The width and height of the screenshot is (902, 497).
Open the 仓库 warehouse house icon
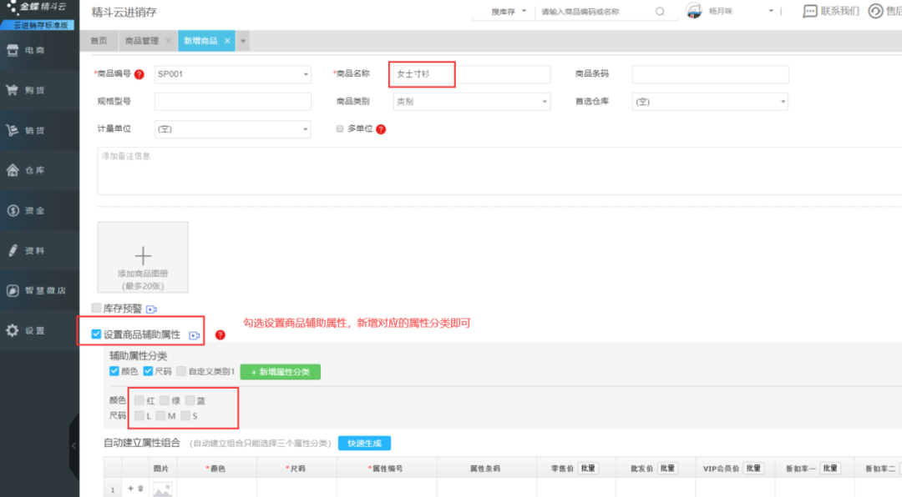click(x=13, y=170)
